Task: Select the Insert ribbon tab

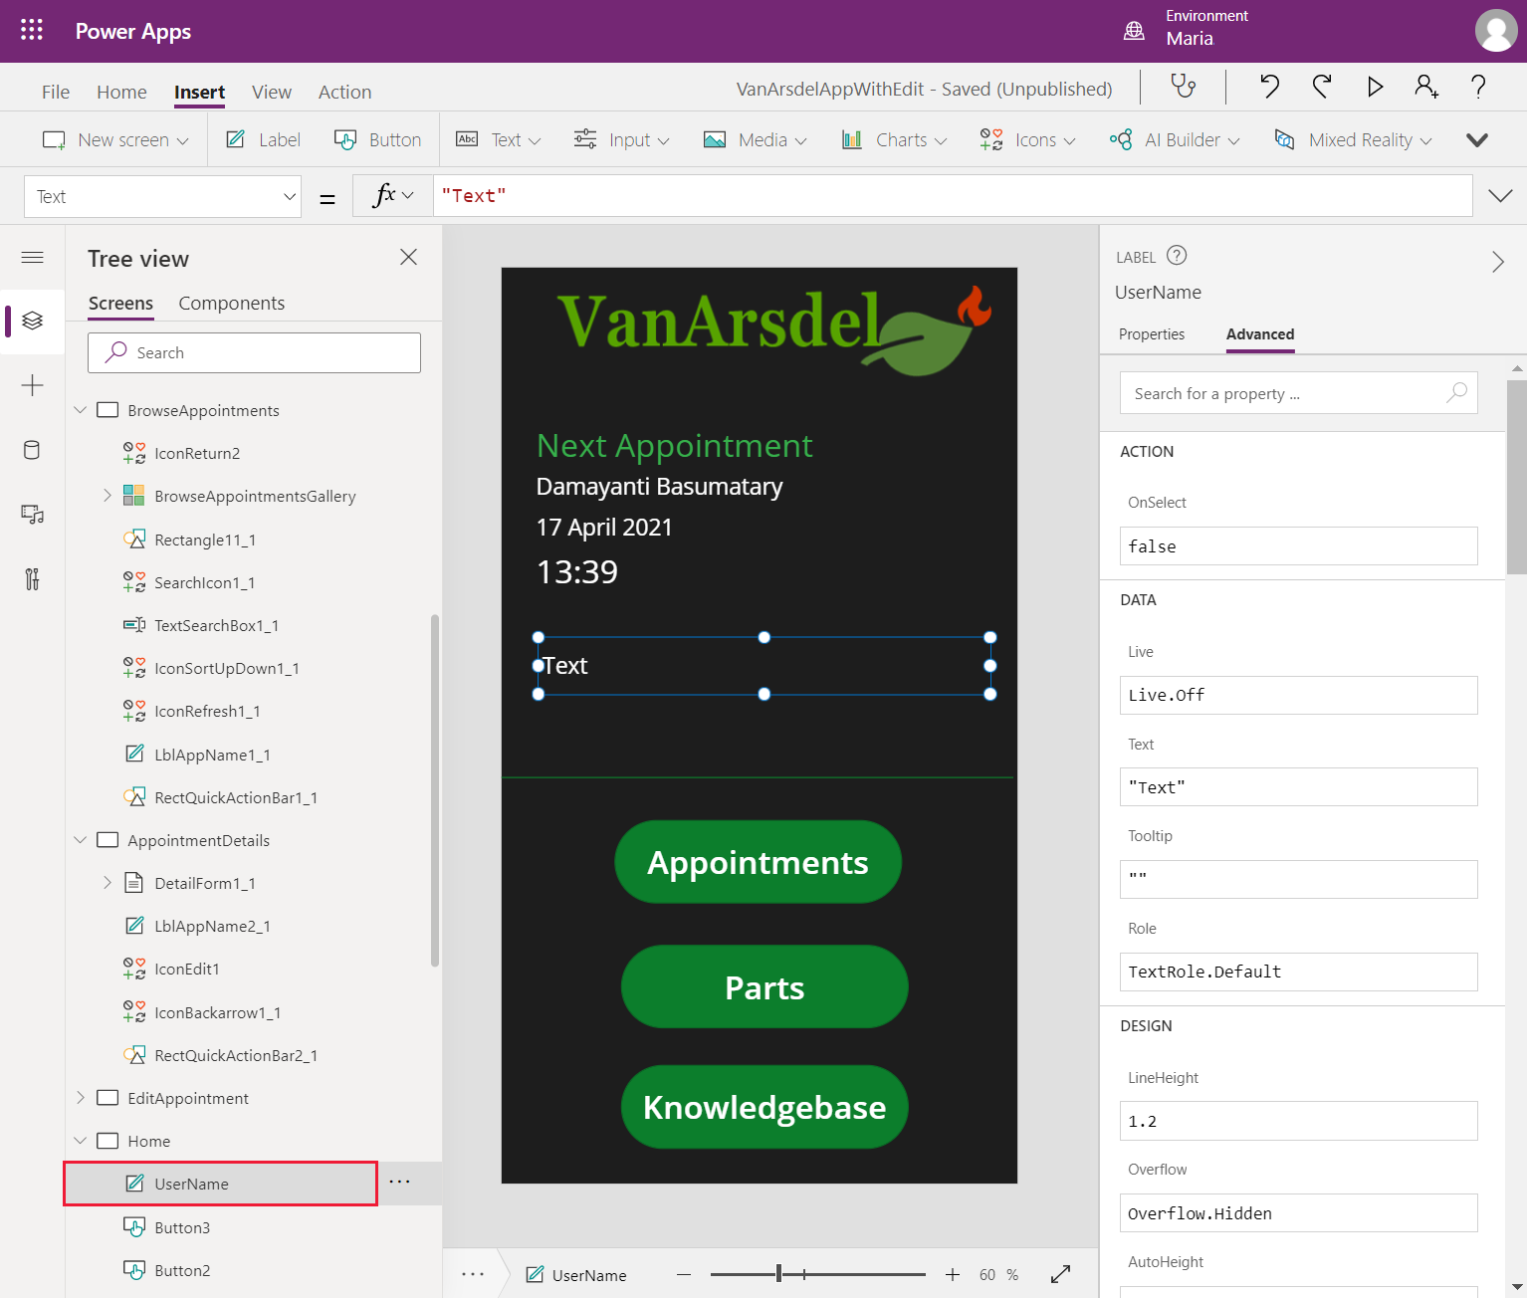Action: (199, 92)
